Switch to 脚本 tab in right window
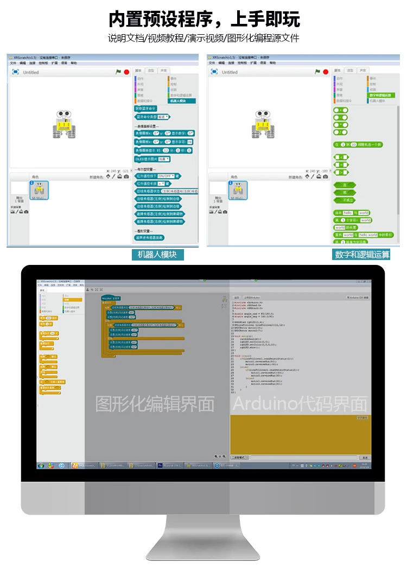Screen dimensions: 407x577 [338, 70]
